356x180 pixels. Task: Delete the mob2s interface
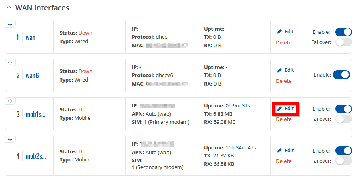pyautogui.click(x=284, y=161)
